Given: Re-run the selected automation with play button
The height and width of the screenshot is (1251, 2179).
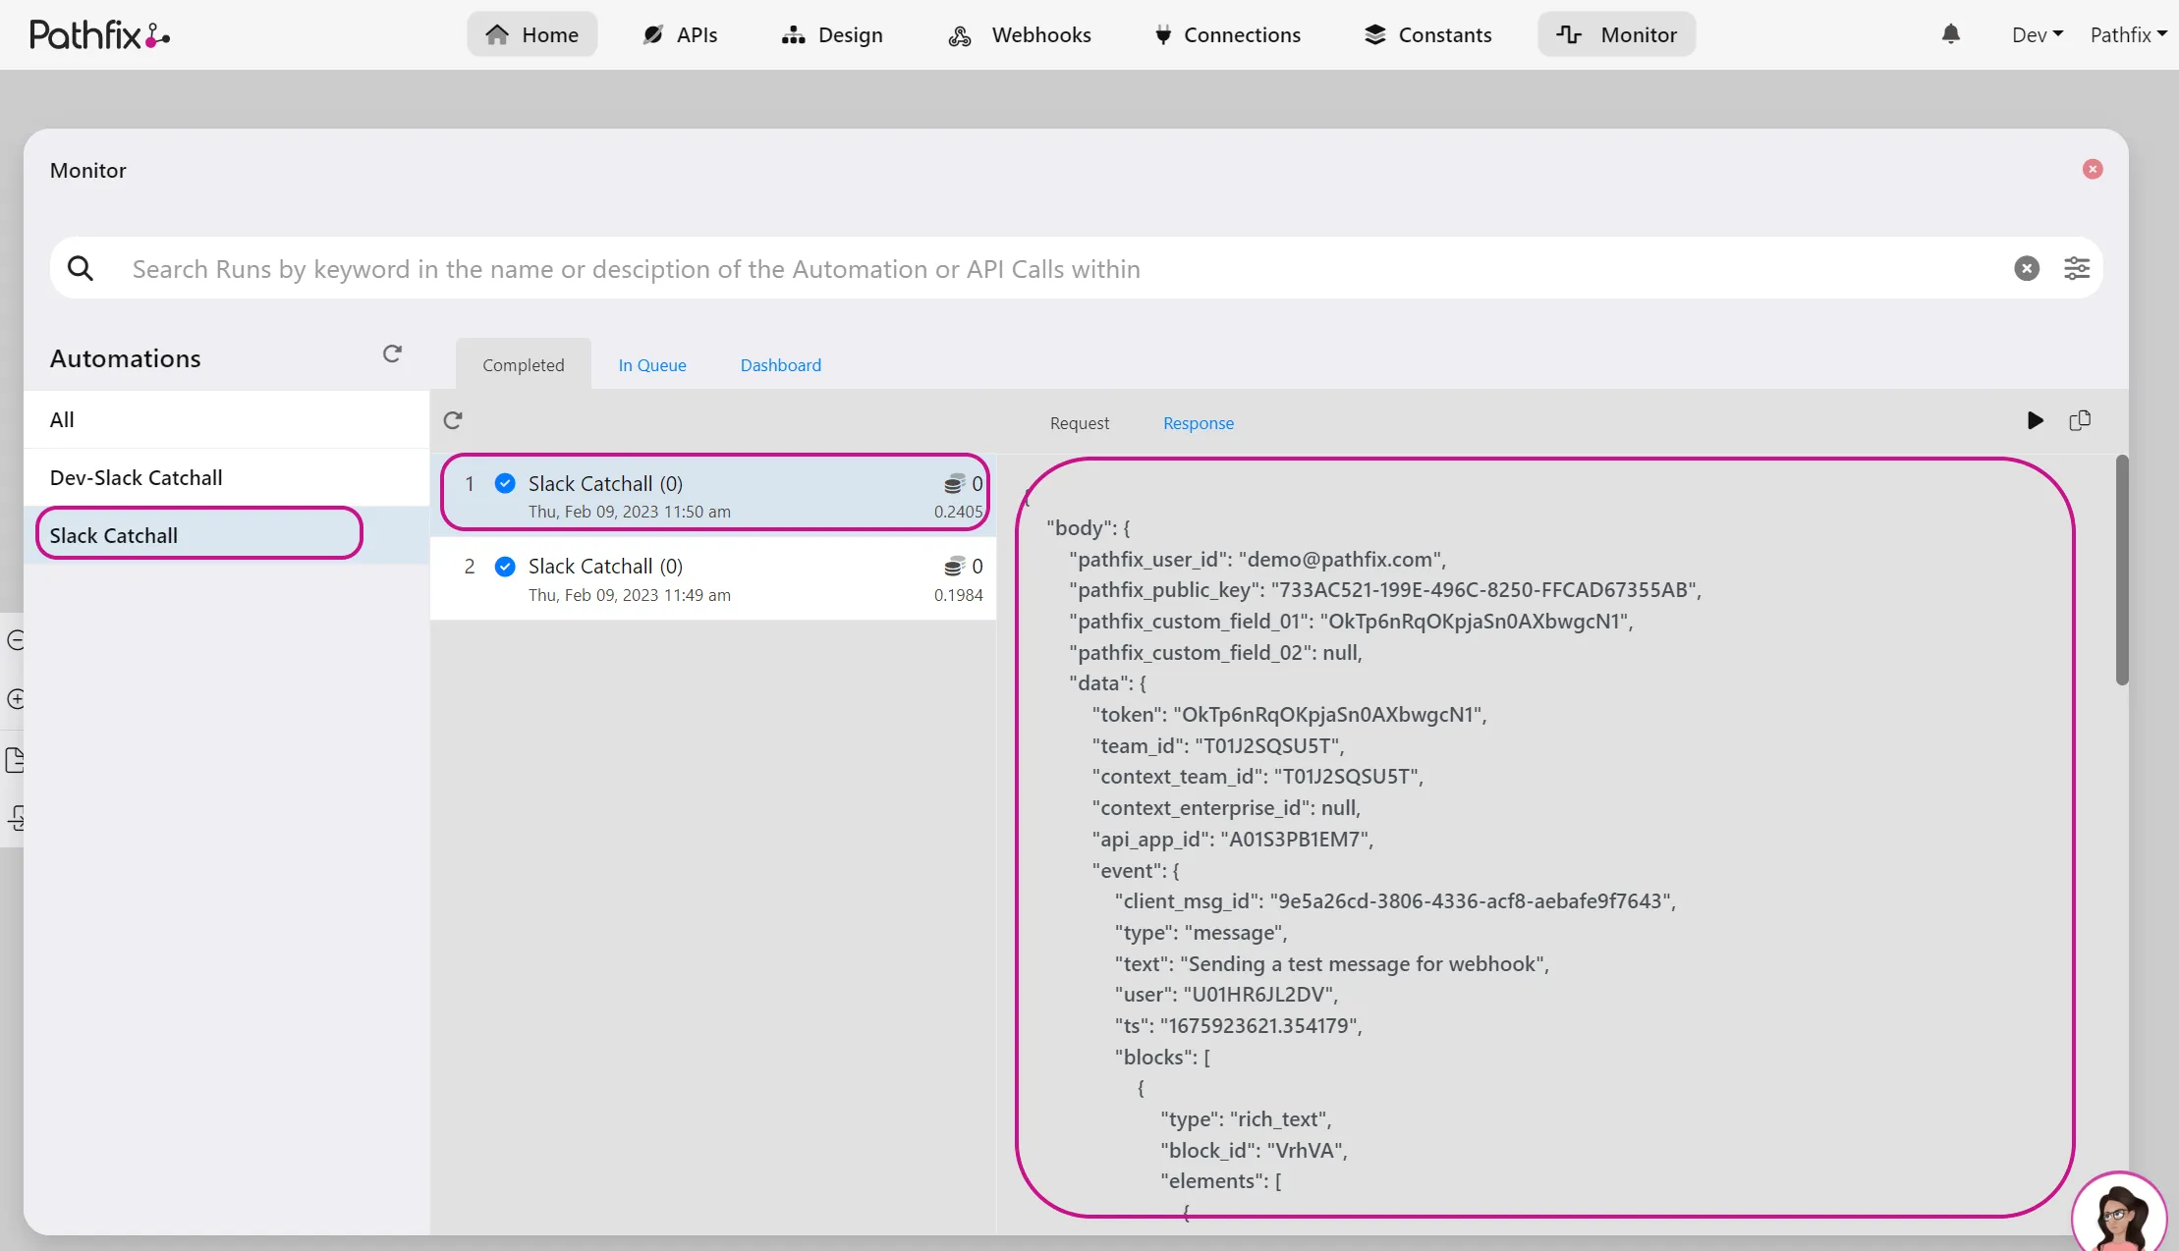Looking at the screenshot, I should [x=2036, y=420].
